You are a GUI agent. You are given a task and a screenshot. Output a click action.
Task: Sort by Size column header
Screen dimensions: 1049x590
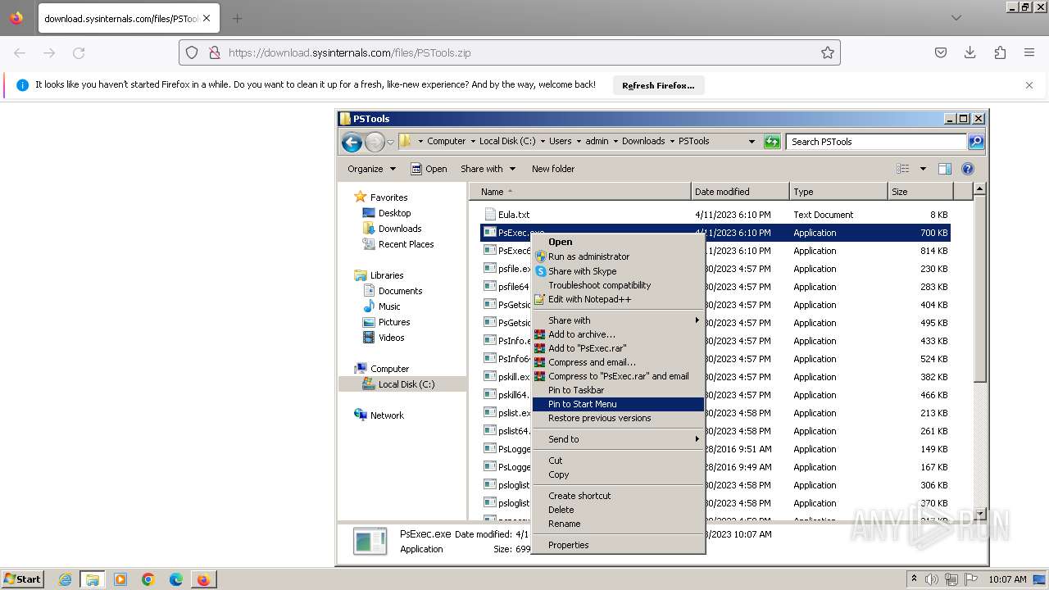pyautogui.click(x=921, y=192)
